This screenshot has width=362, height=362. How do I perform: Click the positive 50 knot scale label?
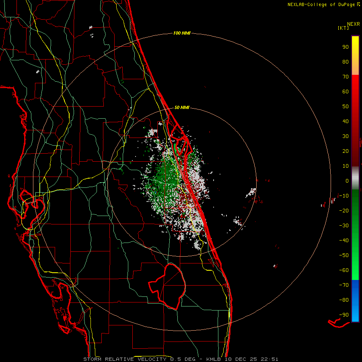click(346, 107)
